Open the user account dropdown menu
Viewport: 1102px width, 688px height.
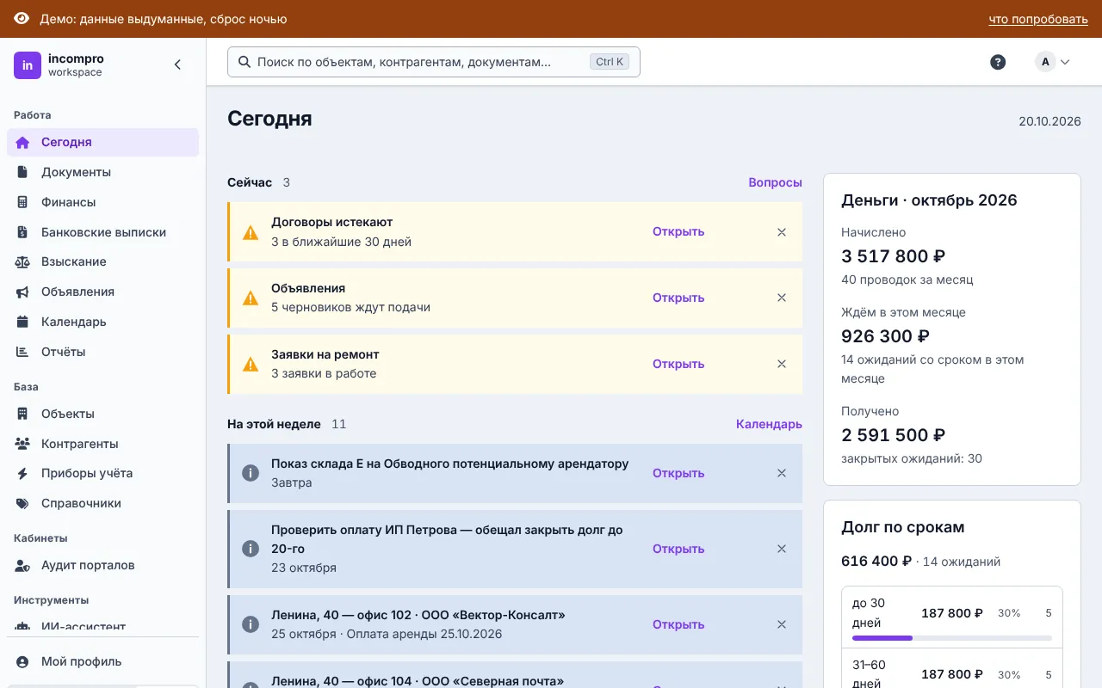point(1052,62)
